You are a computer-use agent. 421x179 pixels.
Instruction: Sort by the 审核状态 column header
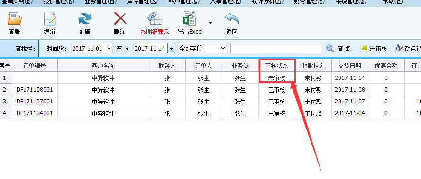pyautogui.click(x=277, y=66)
